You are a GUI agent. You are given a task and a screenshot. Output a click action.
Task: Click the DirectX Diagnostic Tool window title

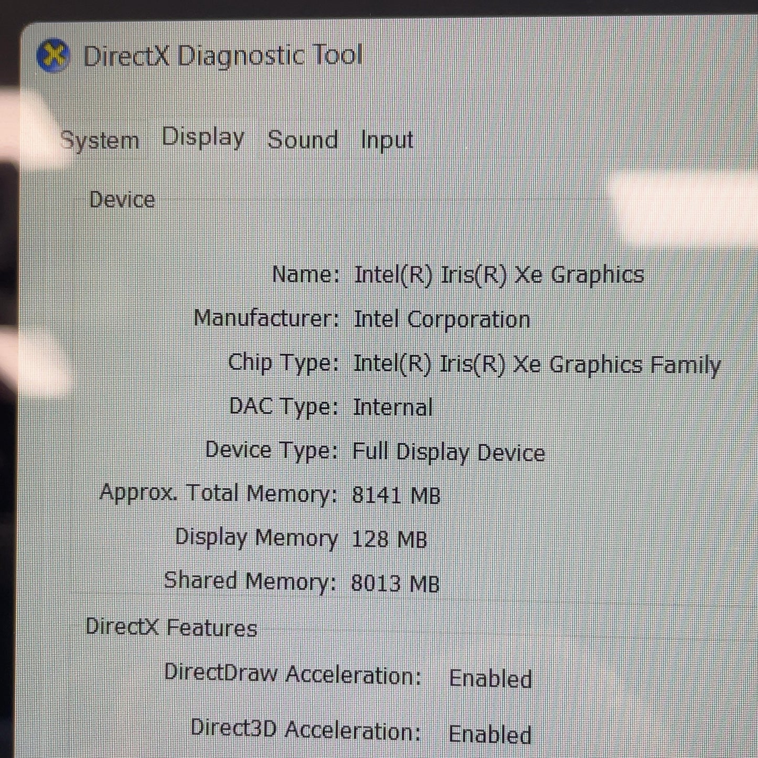click(x=223, y=56)
